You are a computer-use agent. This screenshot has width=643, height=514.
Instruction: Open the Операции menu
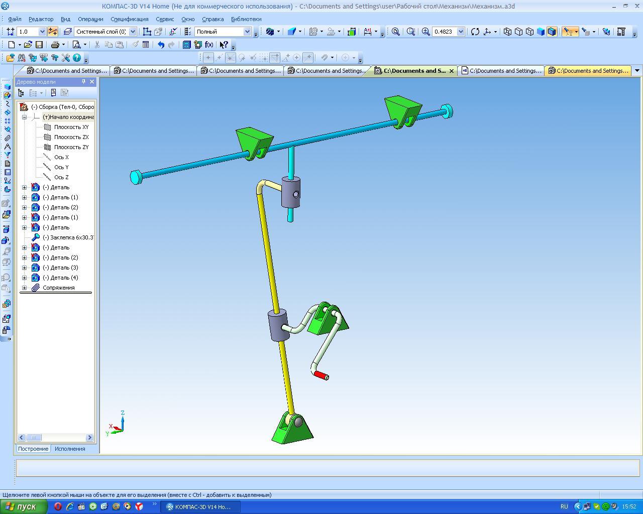pos(90,19)
